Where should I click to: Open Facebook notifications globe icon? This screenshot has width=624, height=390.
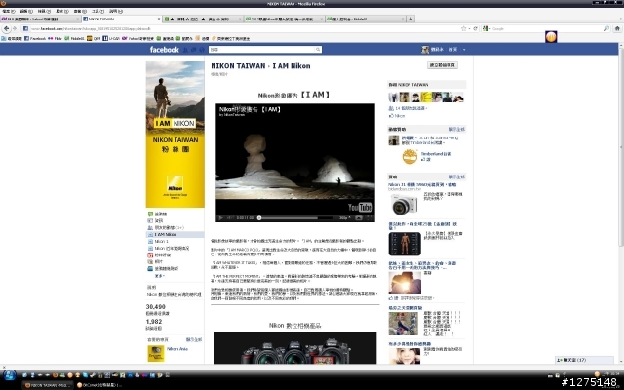pyautogui.click(x=202, y=50)
